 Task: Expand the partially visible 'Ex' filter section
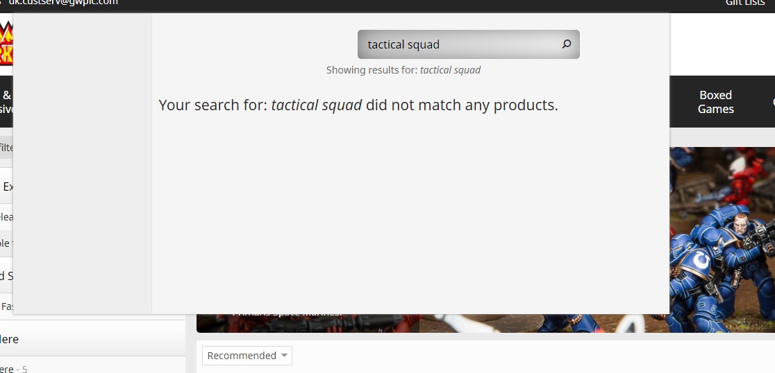tap(7, 186)
